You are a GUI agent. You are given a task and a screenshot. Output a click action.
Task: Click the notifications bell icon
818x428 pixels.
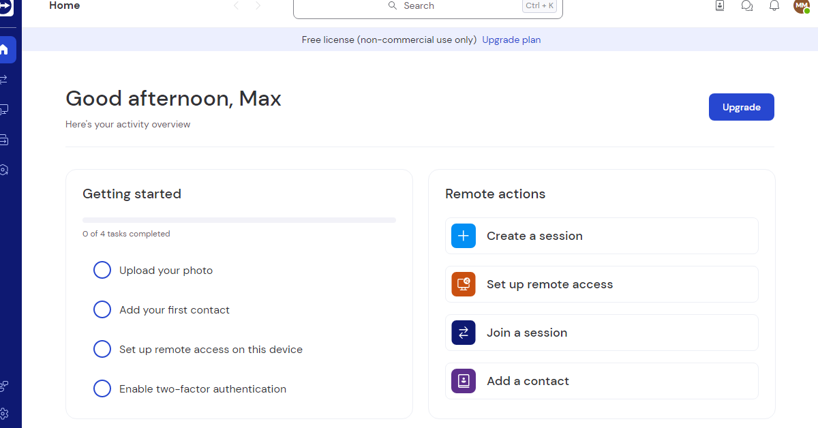coord(774,5)
